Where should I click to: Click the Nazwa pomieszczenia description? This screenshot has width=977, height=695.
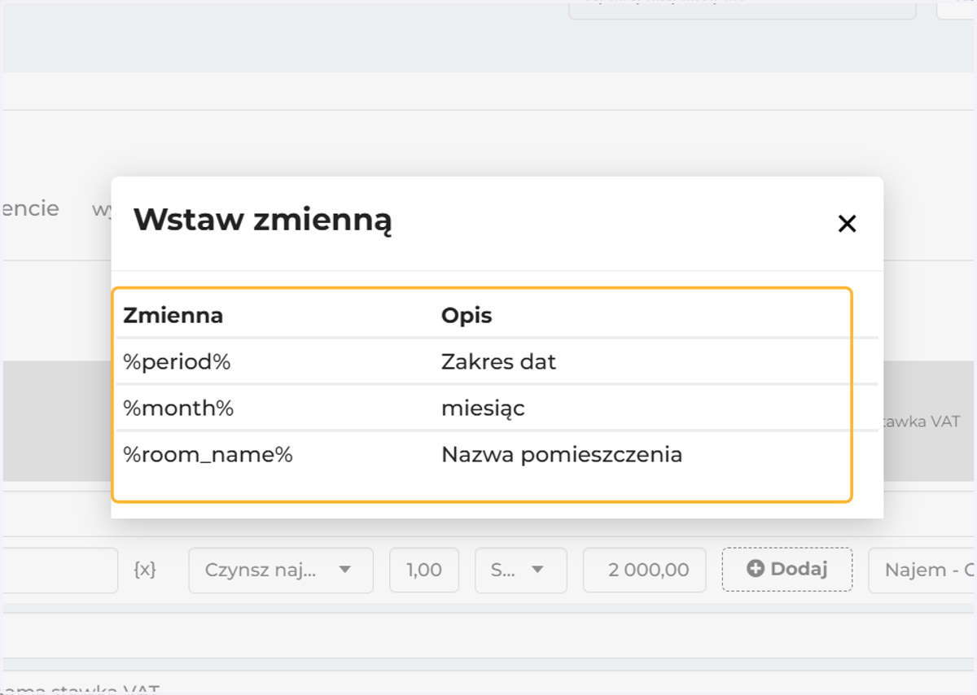click(562, 455)
